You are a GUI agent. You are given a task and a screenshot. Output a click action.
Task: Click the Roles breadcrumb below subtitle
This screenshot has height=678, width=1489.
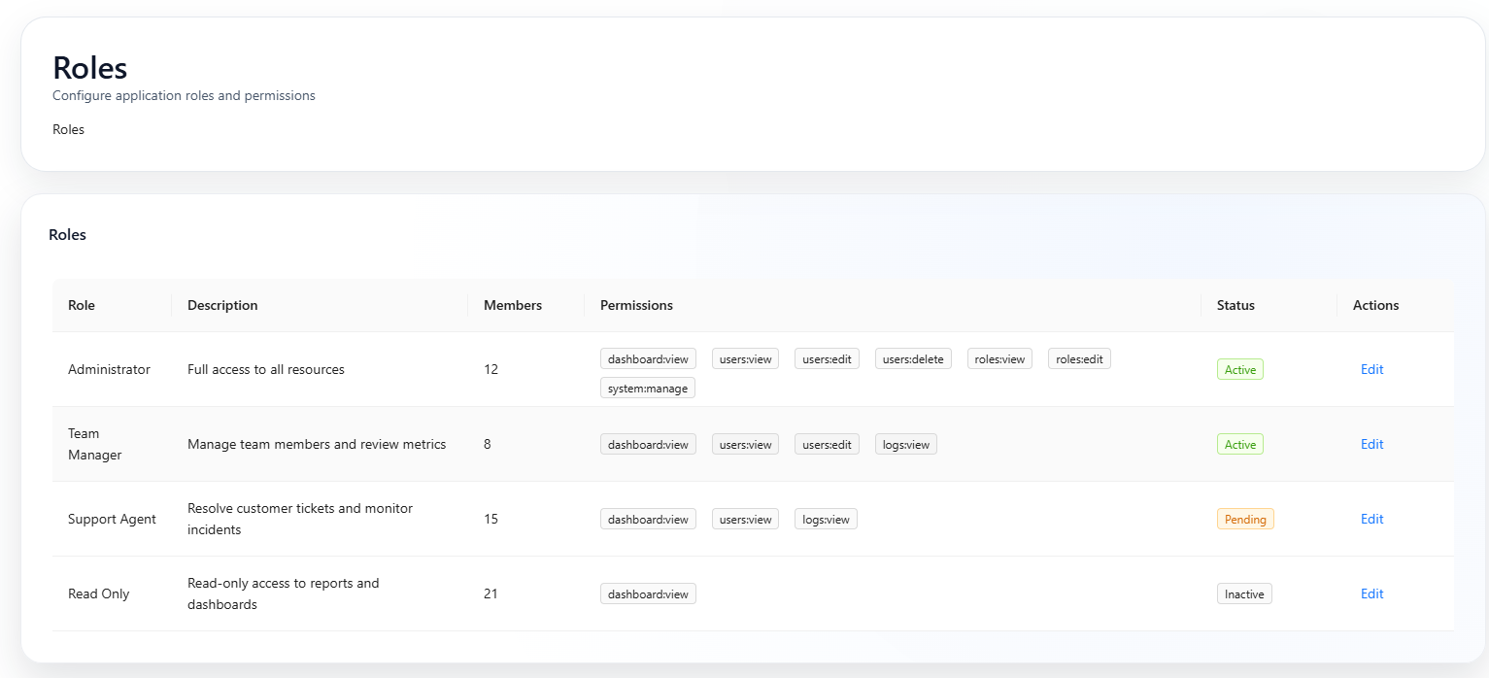pyautogui.click(x=68, y=129)
